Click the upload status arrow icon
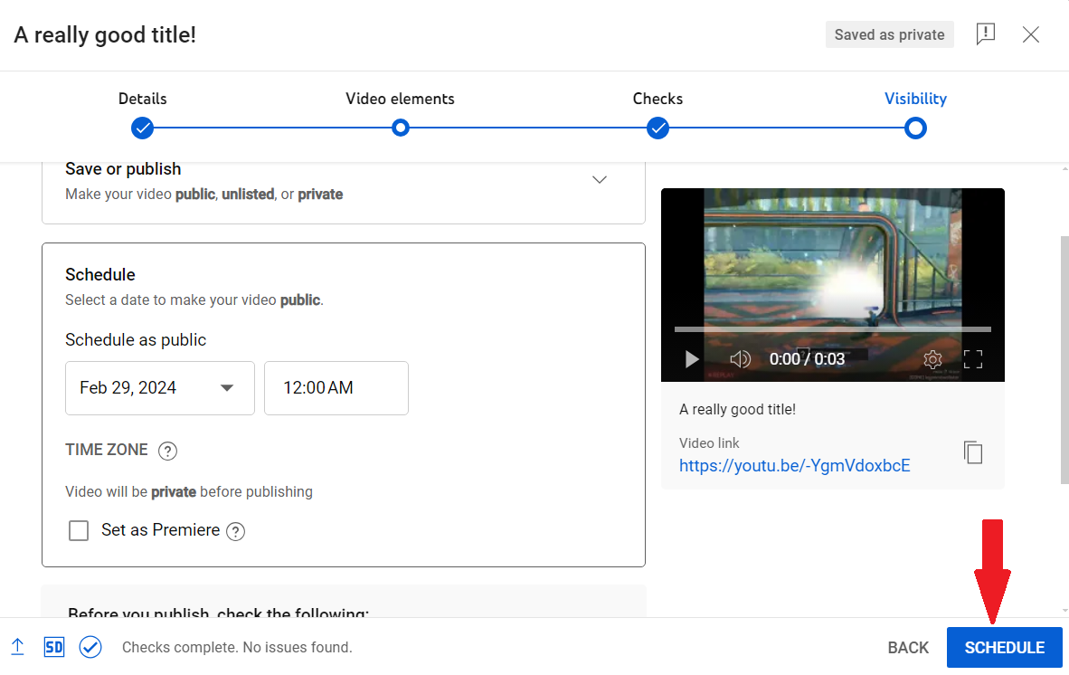 coord(18,647)
